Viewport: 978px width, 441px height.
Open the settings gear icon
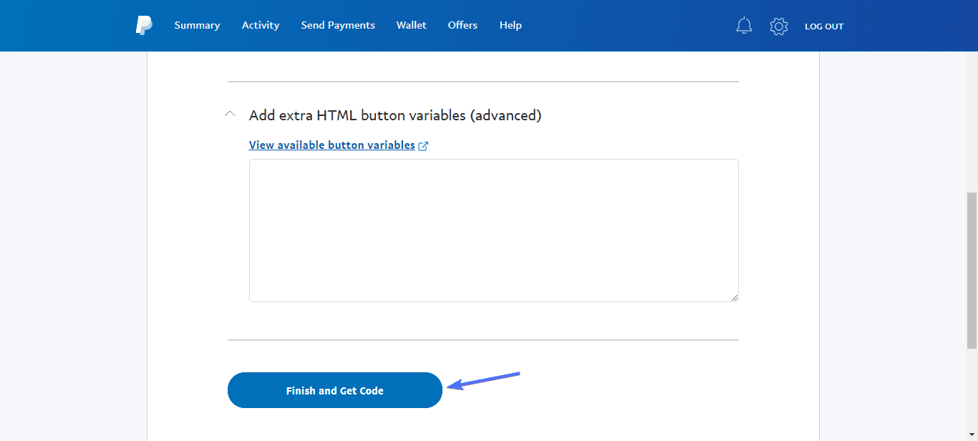click(778, 26)
